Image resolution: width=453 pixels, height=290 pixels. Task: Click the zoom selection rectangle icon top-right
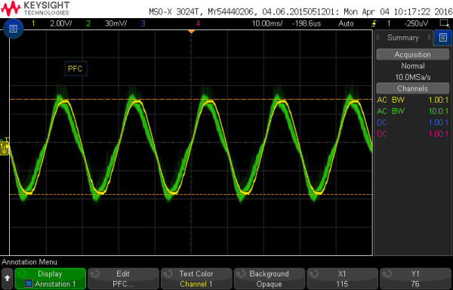[x=445, y=23]
